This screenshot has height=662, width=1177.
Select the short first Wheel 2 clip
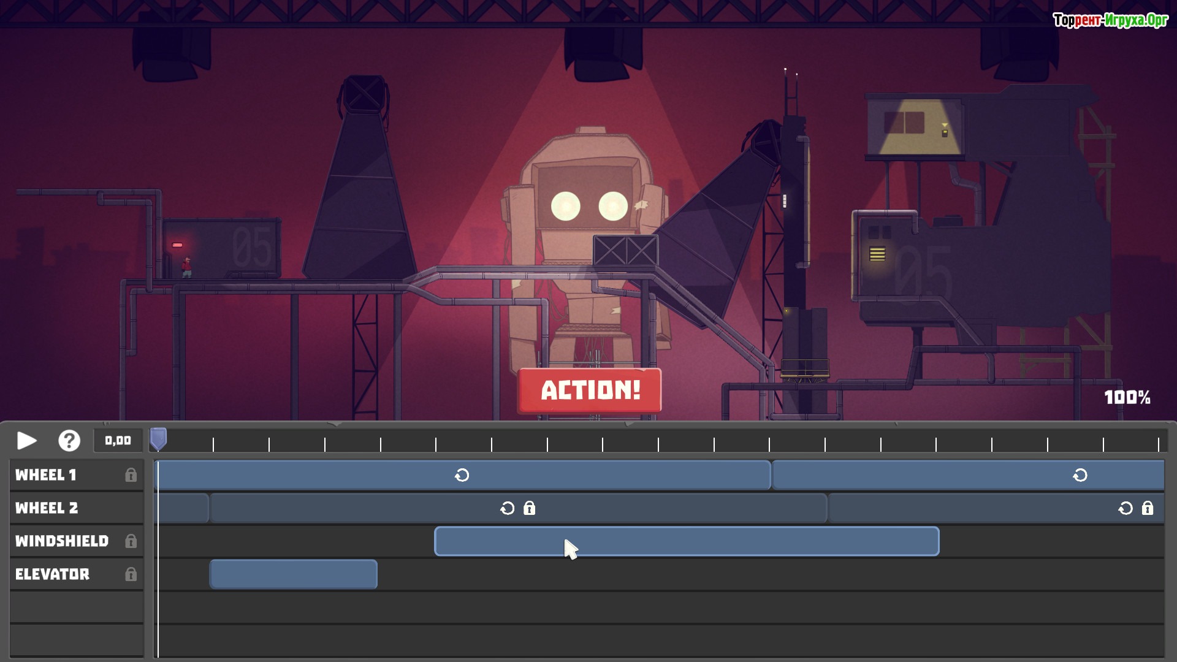(183, 508)
